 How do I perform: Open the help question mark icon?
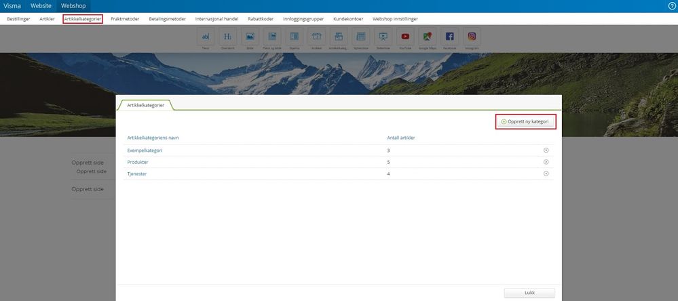coord(671,6)
